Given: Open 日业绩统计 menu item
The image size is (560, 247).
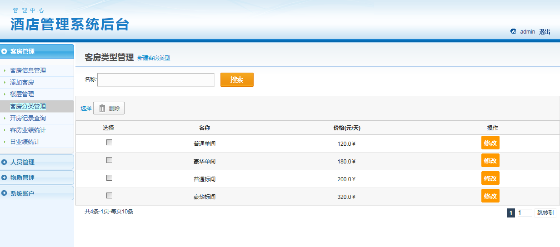Looking at the screenshot, I should tap(25, 142).
